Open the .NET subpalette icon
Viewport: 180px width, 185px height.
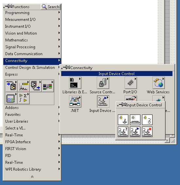tap(75, 101)
